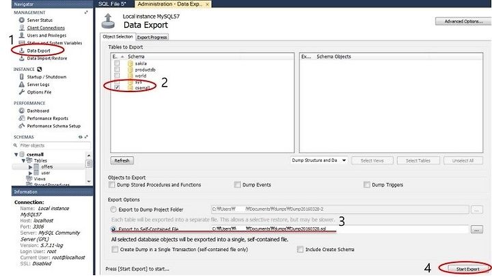Click Start Export button
The image size is (492, 277).
point(467,269)
